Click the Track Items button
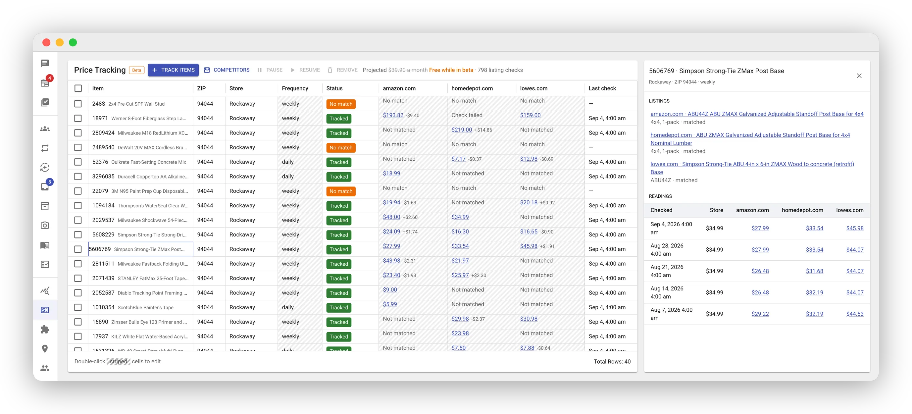 [x=173, y=70]
